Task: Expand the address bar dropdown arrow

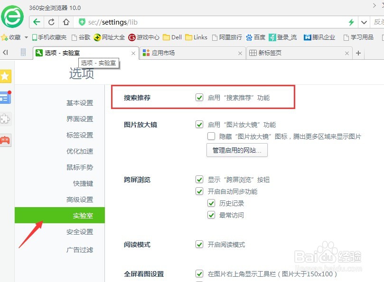Action: (364, 22)
